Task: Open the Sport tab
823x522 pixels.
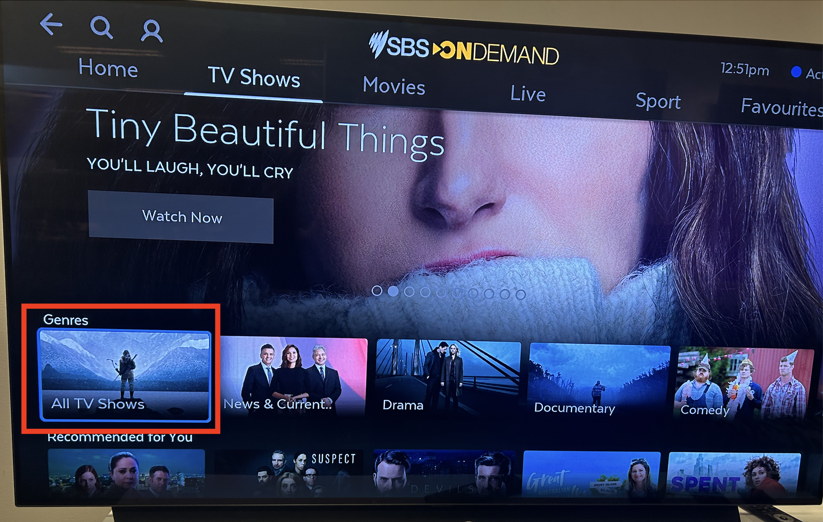Action: click(658, 101)
